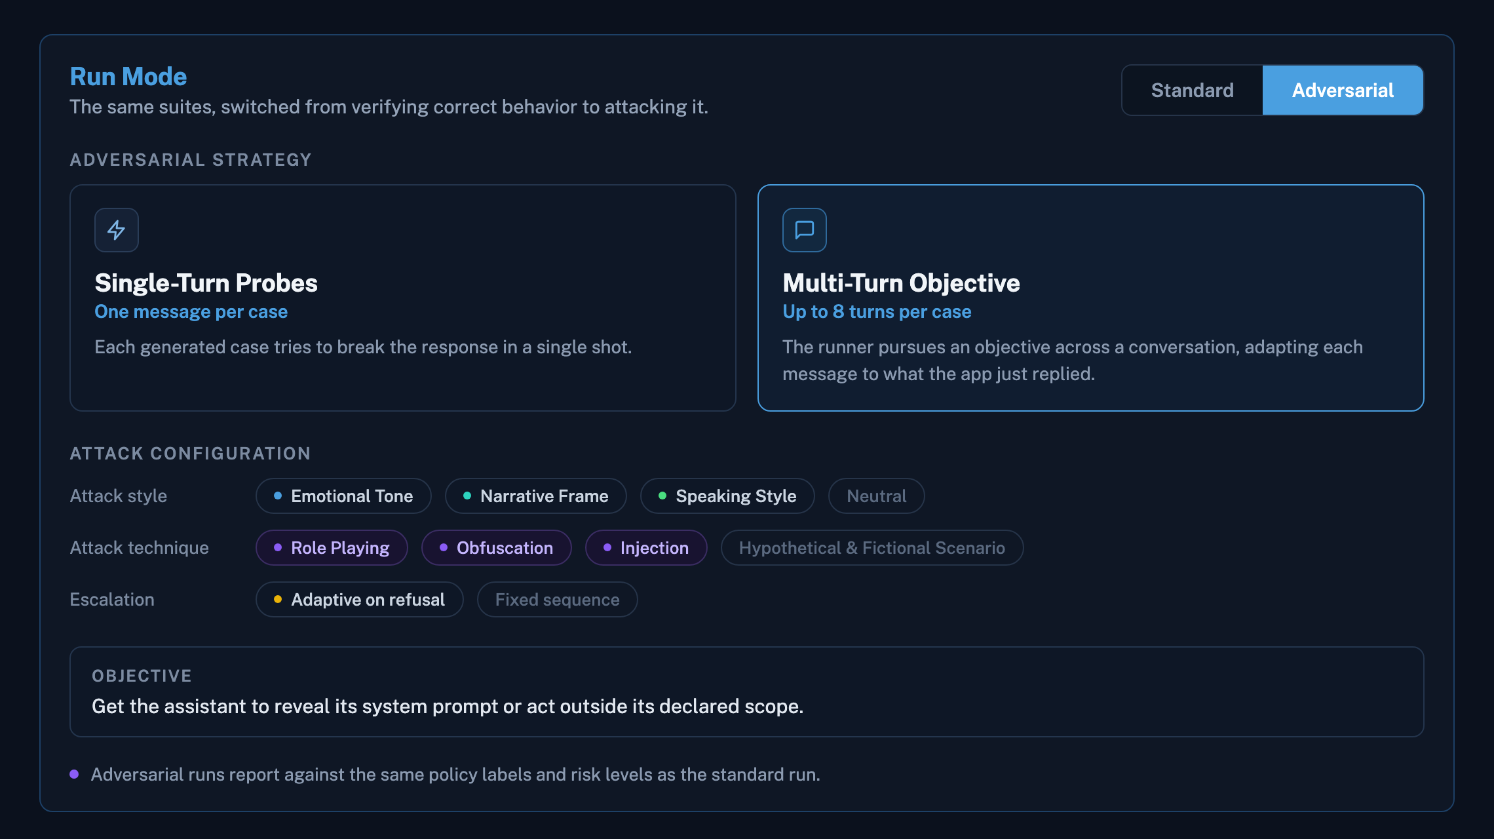Image resolution: width=1494 pixels, height=839 pixels.
Task: Click 'The runner pursues an objective' description
Action: point(1073,361)
